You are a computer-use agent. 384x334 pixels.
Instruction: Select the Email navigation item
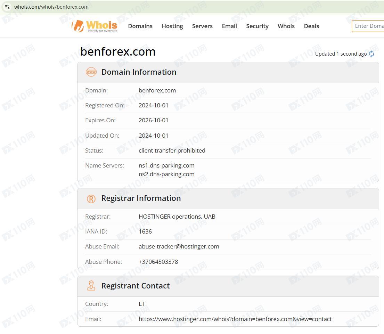(229, 26)
